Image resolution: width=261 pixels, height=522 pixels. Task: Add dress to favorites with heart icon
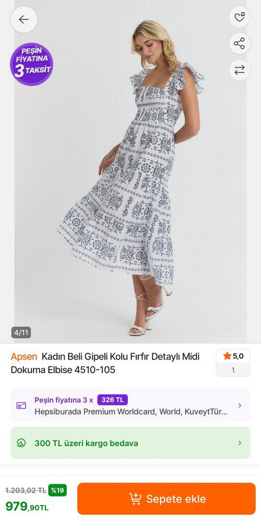coord(239,17)
